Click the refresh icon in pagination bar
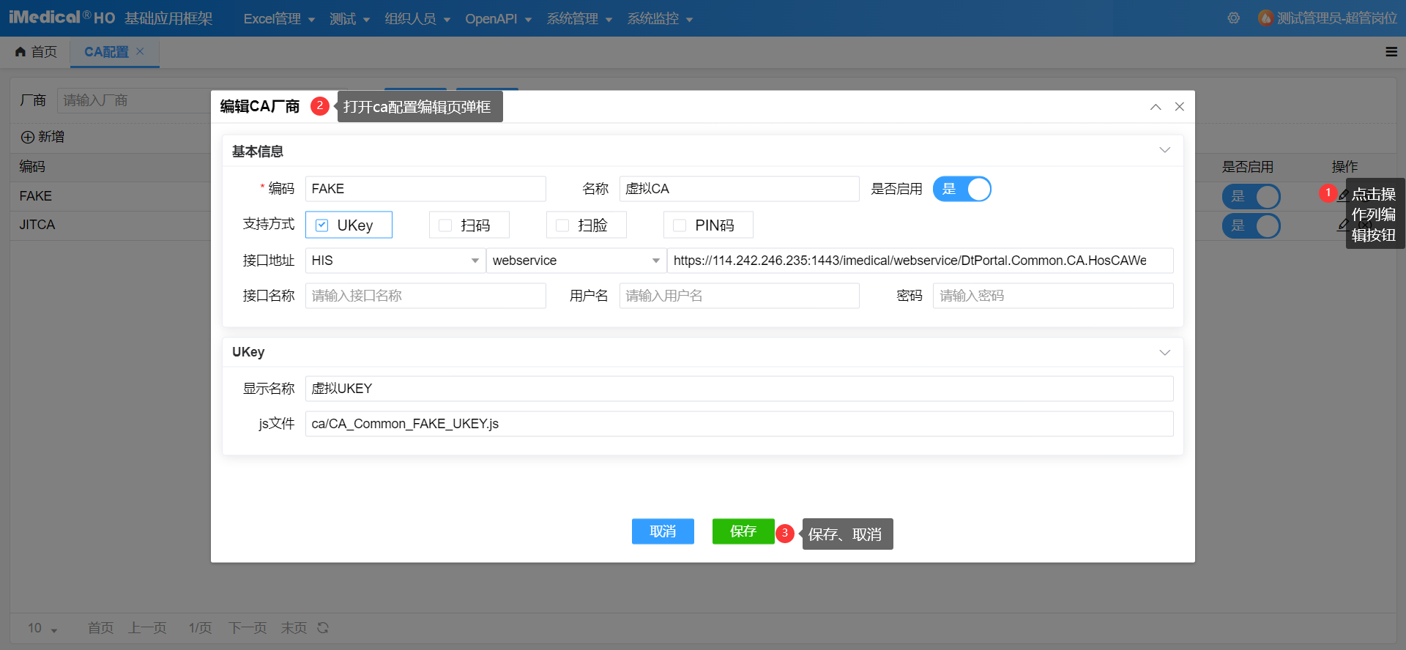Viewport: 1406px width, 650px height. coord(323,628)
